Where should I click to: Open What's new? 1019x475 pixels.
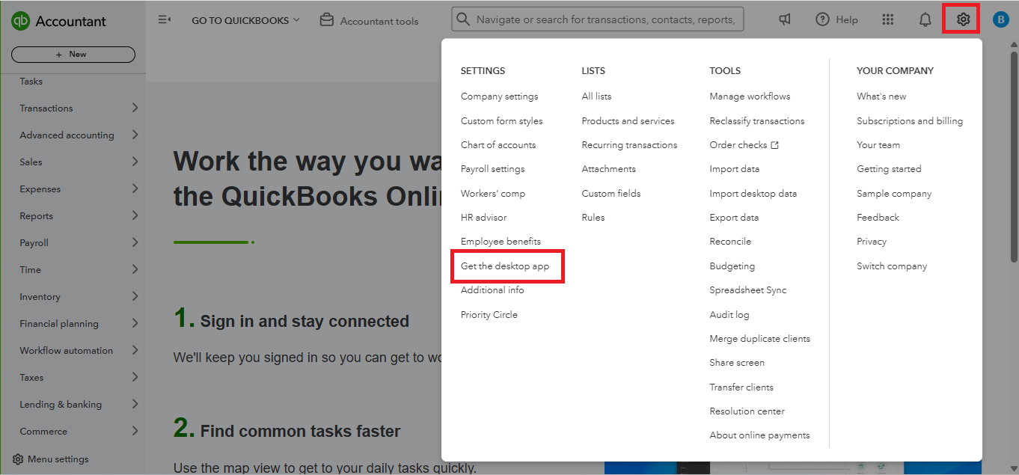click(881, 96)
